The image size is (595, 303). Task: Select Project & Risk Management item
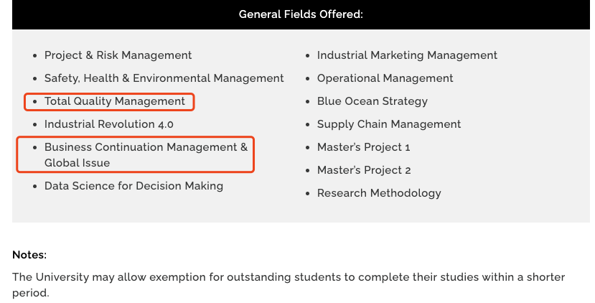click(x=118, y=55)
